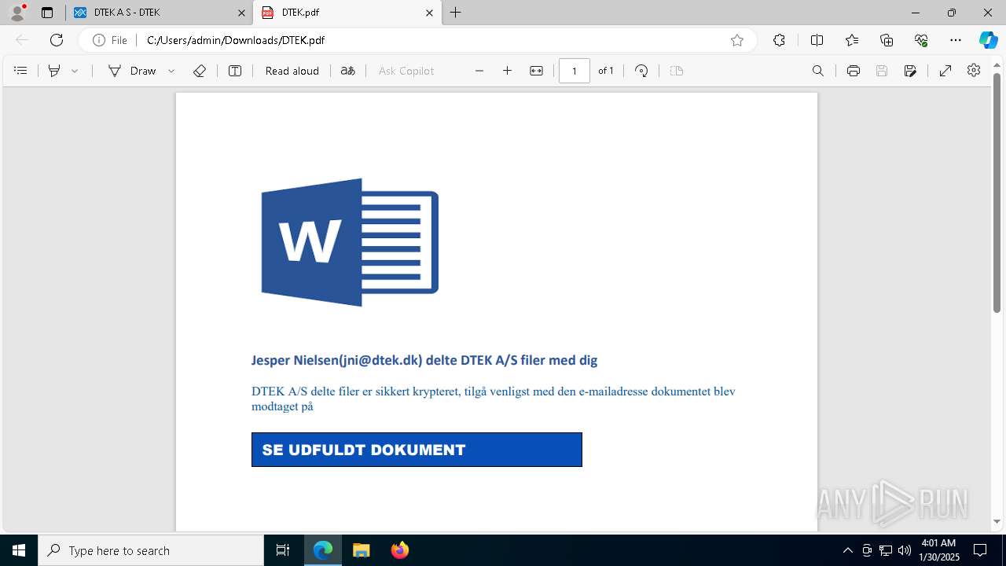
Task: Show hidden system tray icons
Action: (847, 550)
